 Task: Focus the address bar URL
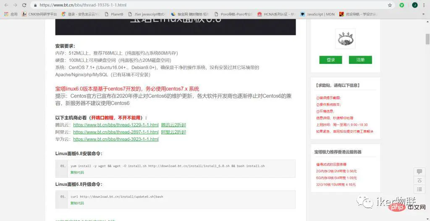tap(83, 5)
